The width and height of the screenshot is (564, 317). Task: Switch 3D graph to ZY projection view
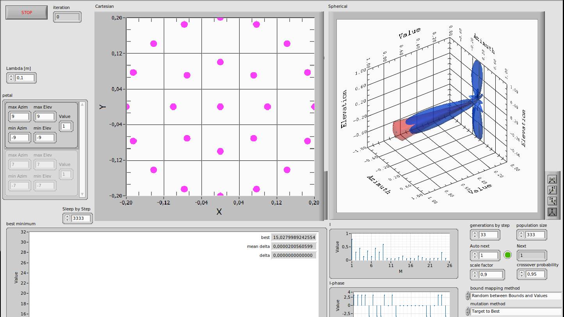pos(552,201)
